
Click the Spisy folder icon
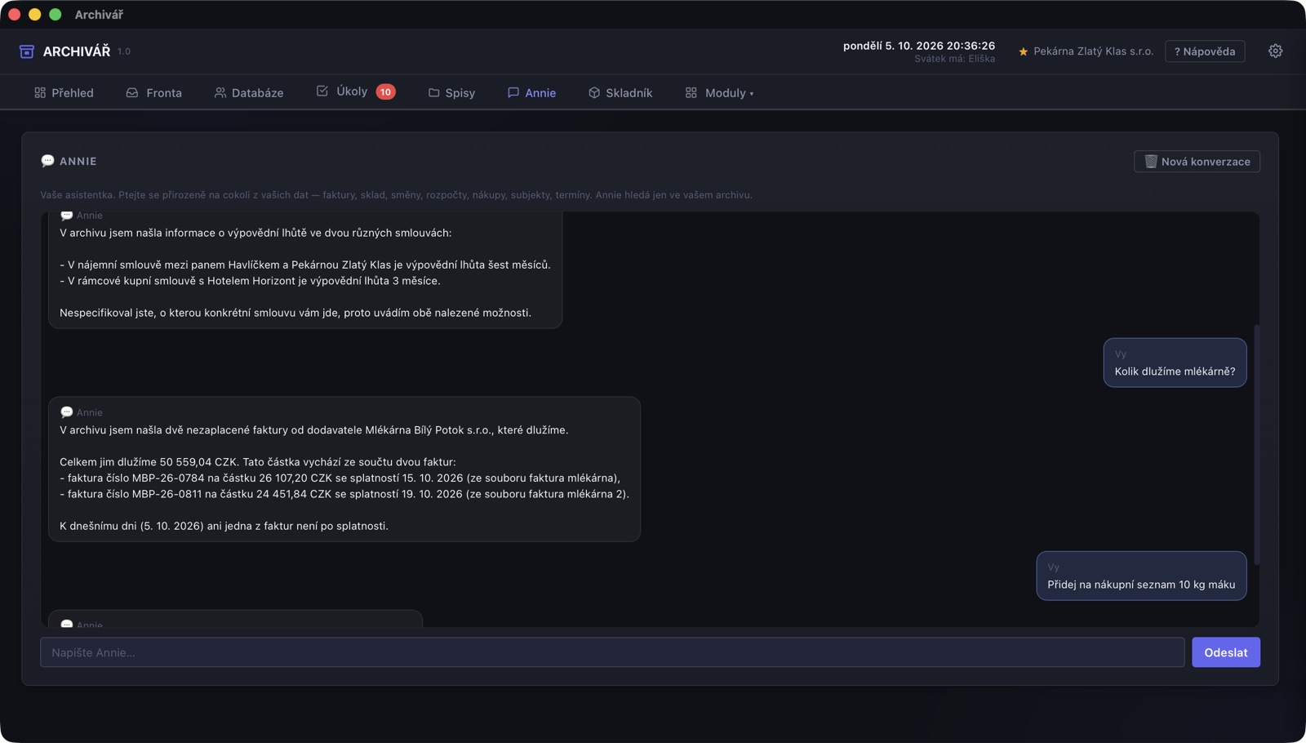[434, 93]
